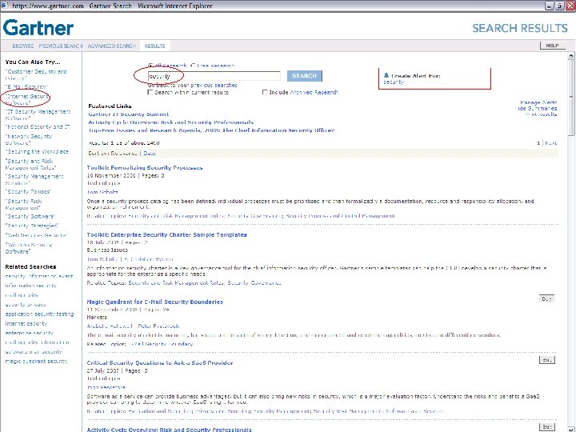
Task: Open Security Governance topic in second result
Action: coord(254,283)
